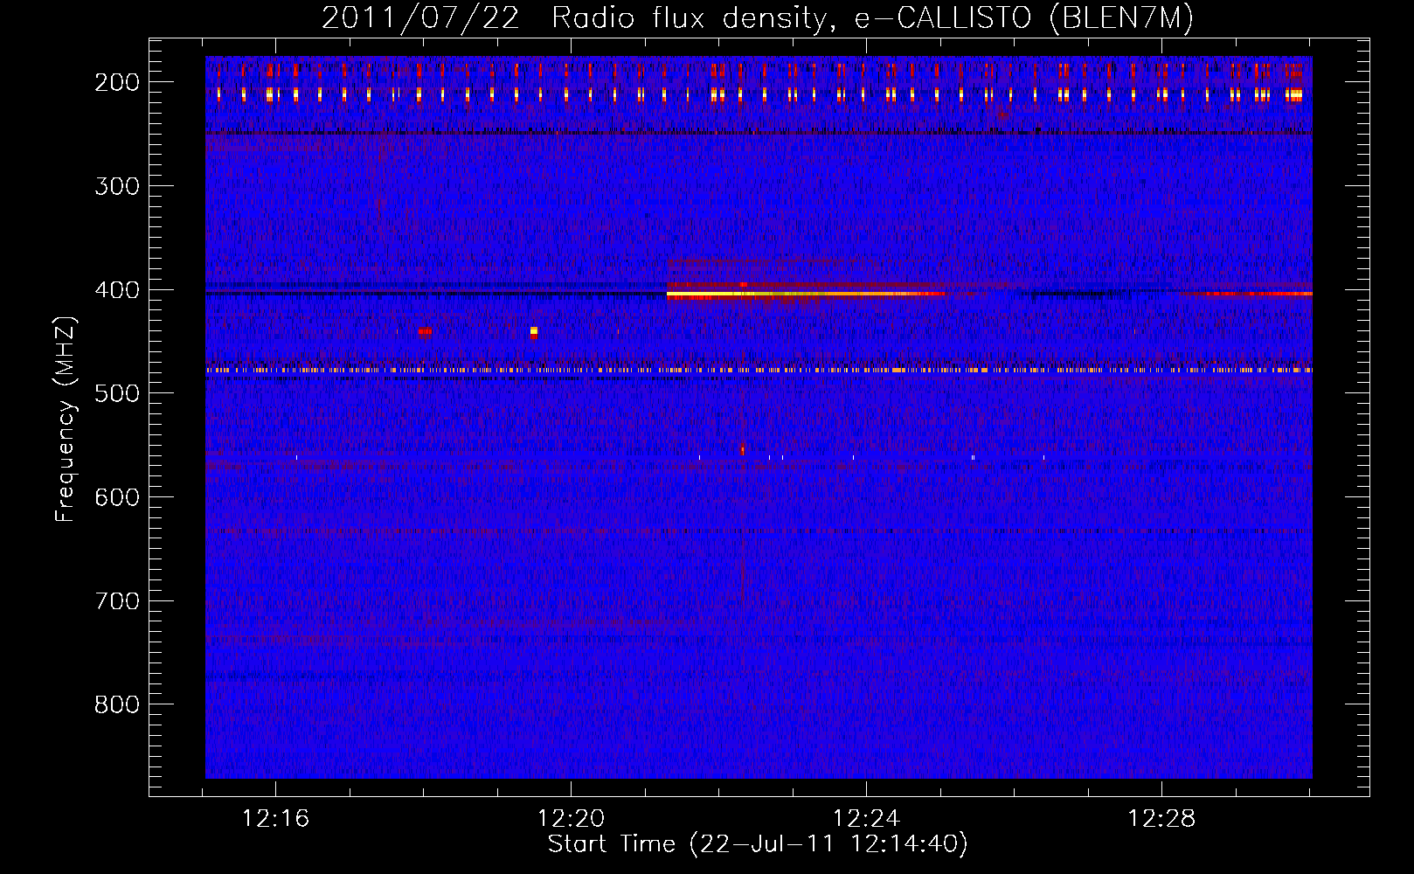Image resolution: width=1414 pixels, height=874 pixels.
Task: Click the 300 frequency axis label
Action: tap(117, 186)
